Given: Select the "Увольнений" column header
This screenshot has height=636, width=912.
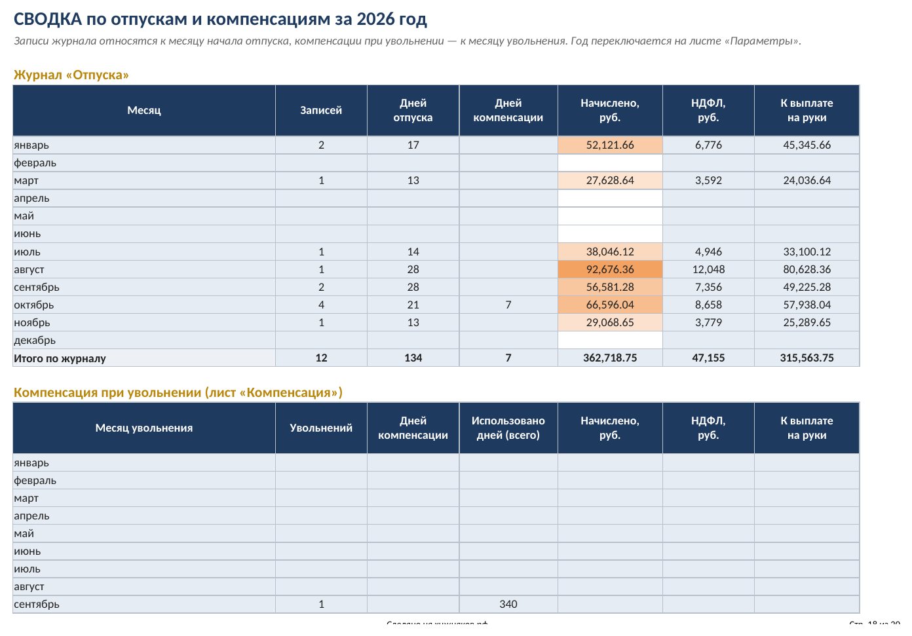Looking at the screenshot, I should click(321, 428).
